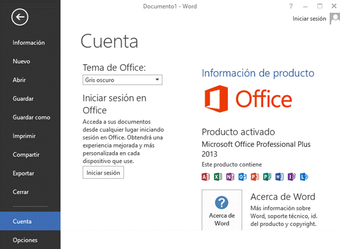340x249 pixels.
Task: Click the Este producto contiene label
Action: click(x=232, y=164)
